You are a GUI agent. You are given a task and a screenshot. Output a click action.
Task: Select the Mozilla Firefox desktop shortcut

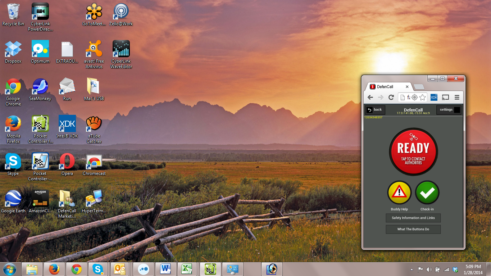(x=13, y=130)
